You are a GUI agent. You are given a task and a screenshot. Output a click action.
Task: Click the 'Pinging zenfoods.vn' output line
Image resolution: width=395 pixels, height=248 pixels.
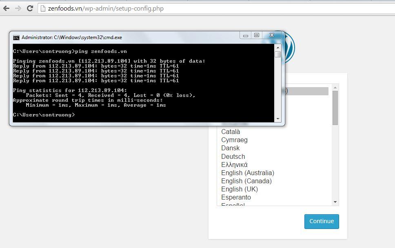[109, 61]
